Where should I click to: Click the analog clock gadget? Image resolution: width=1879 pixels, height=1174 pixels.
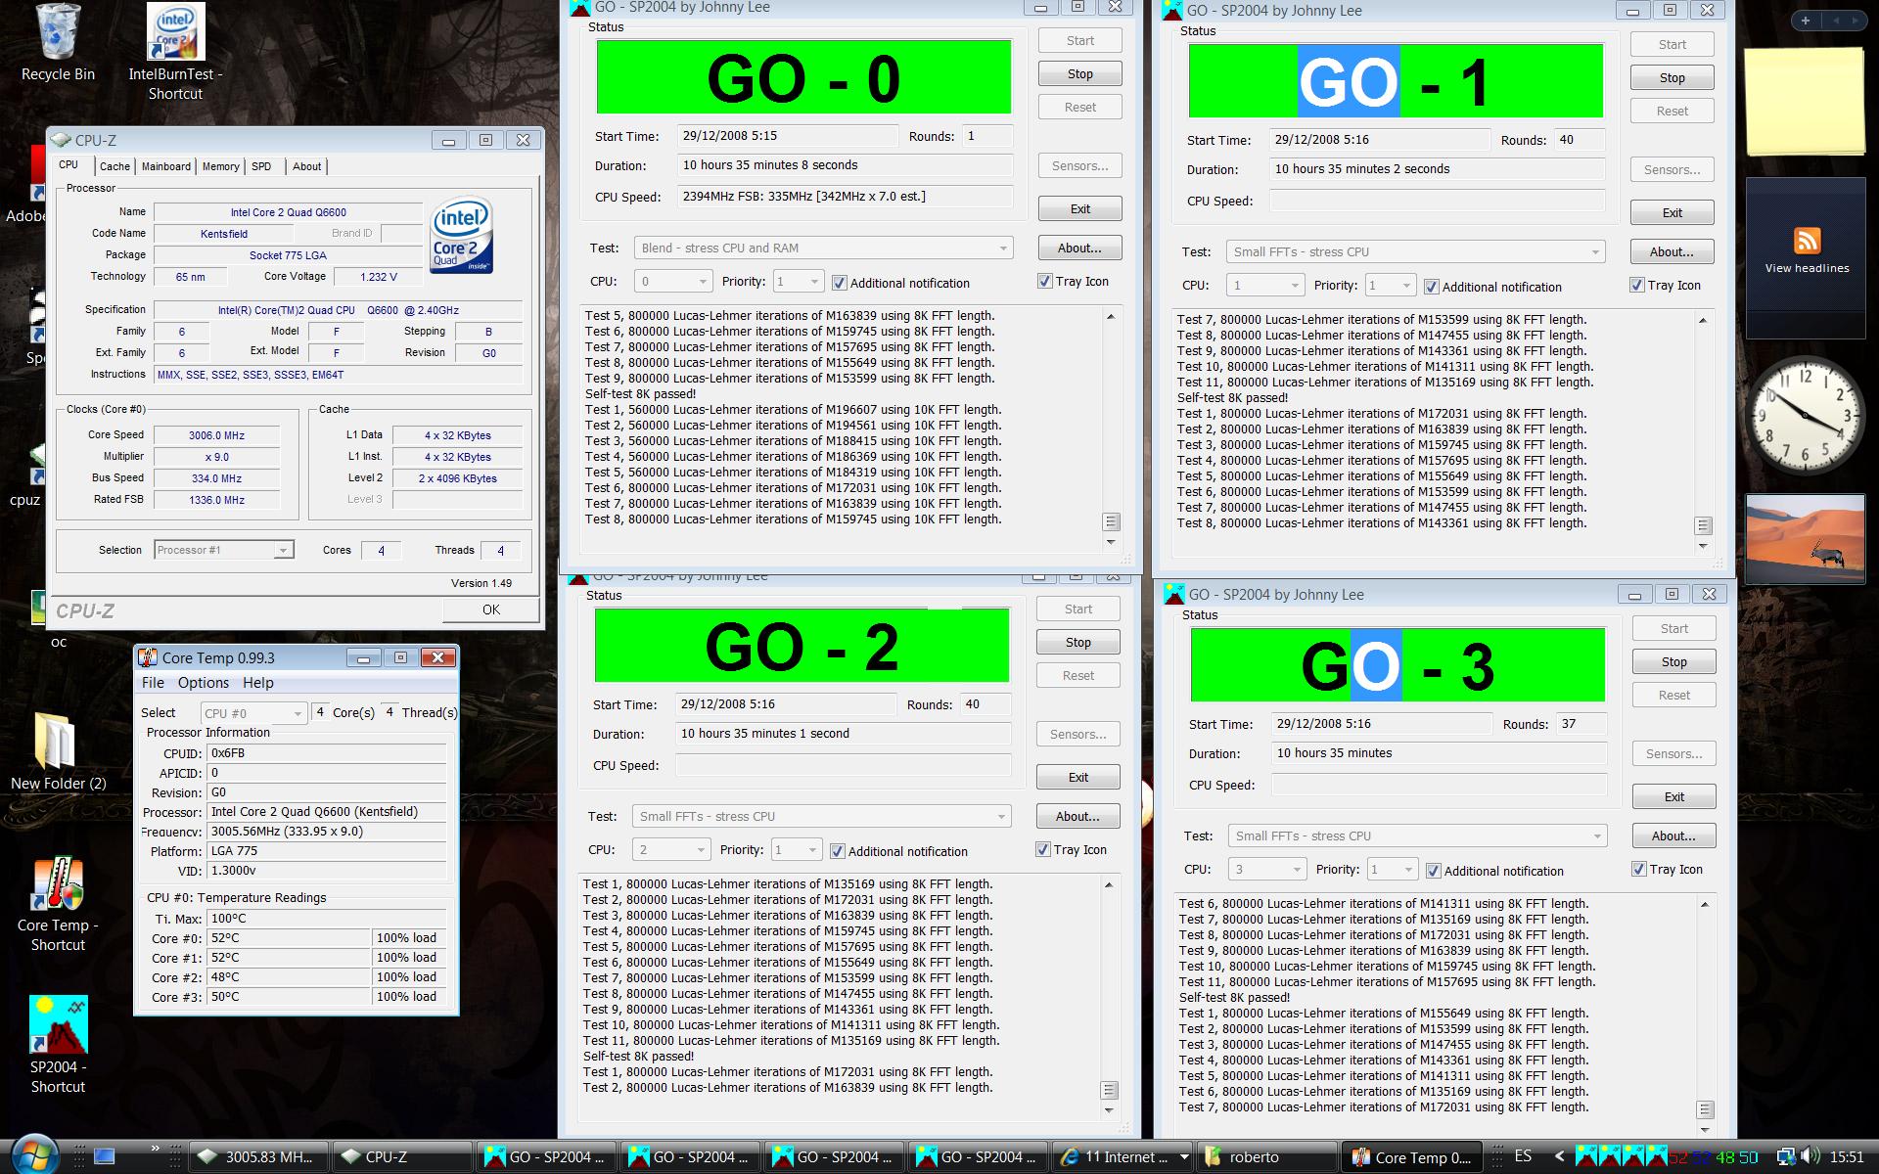tap(1806, 416)
